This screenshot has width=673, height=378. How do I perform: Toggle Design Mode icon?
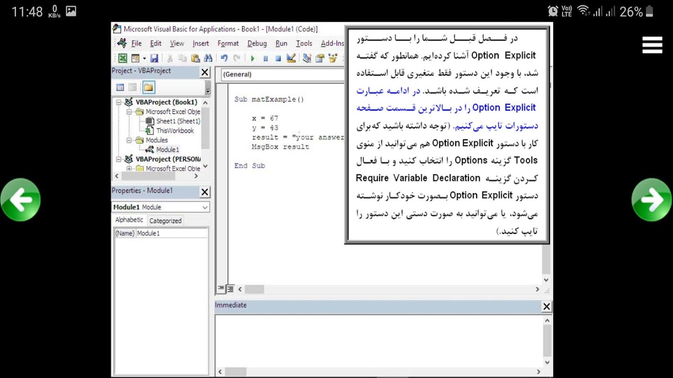[x=291, y=59]
